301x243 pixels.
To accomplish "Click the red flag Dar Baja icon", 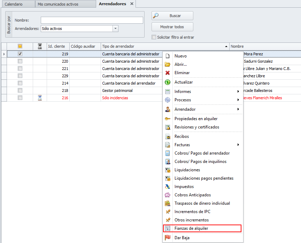I will pyautogui.click(x=168, y=238).
